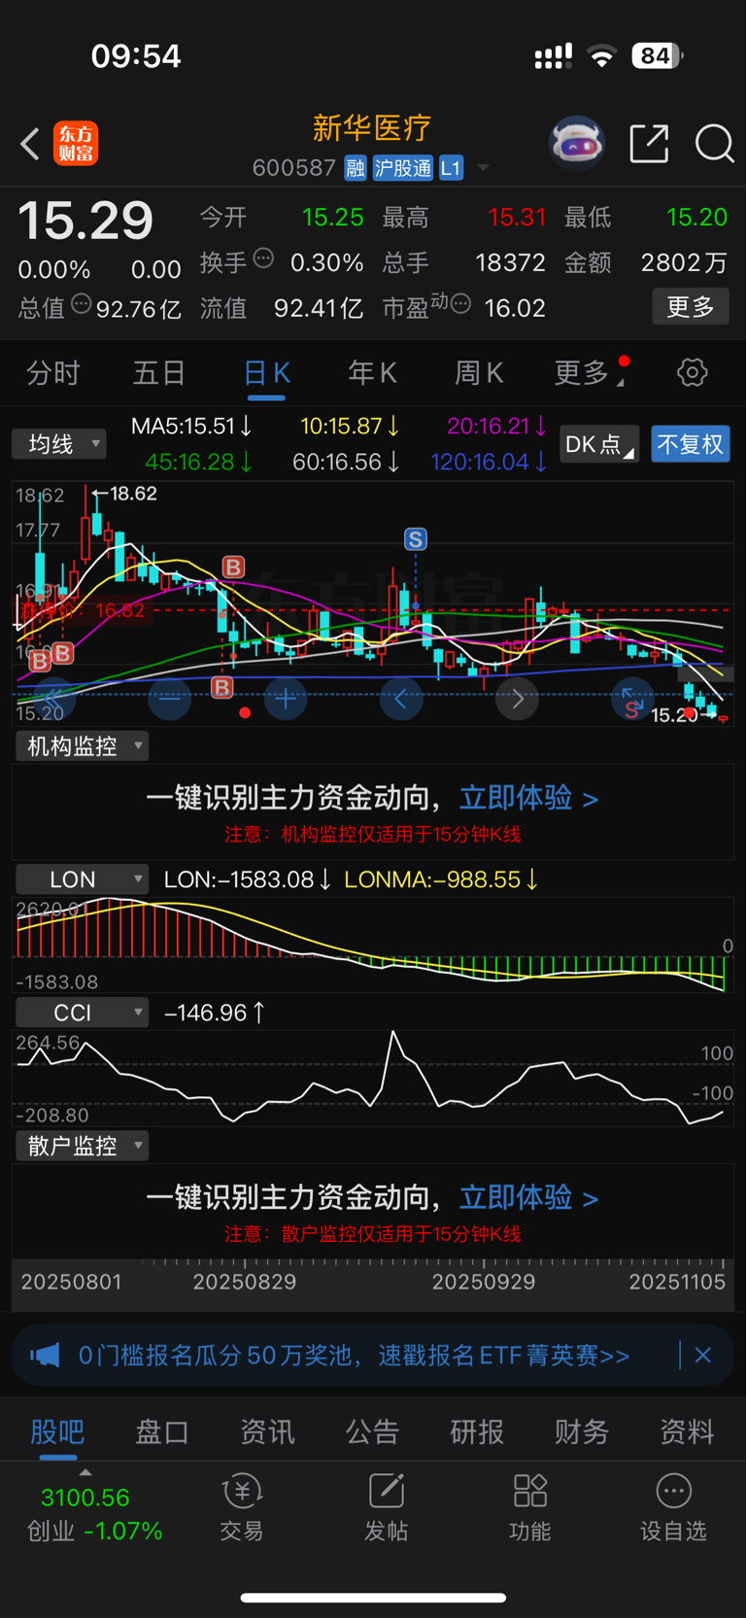Tap the 沪股通 badge
Viewport: 747px width, 1618px height.
pos(402,168)
